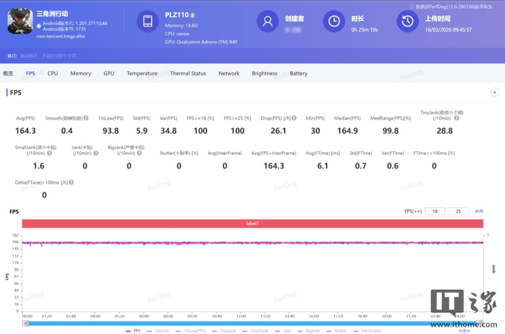Click the red label1 bar

click(x=252, y=224)
